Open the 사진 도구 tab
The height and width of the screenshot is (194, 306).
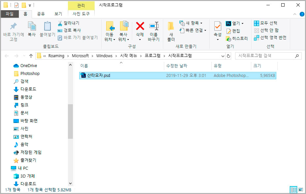click(81, 14)
